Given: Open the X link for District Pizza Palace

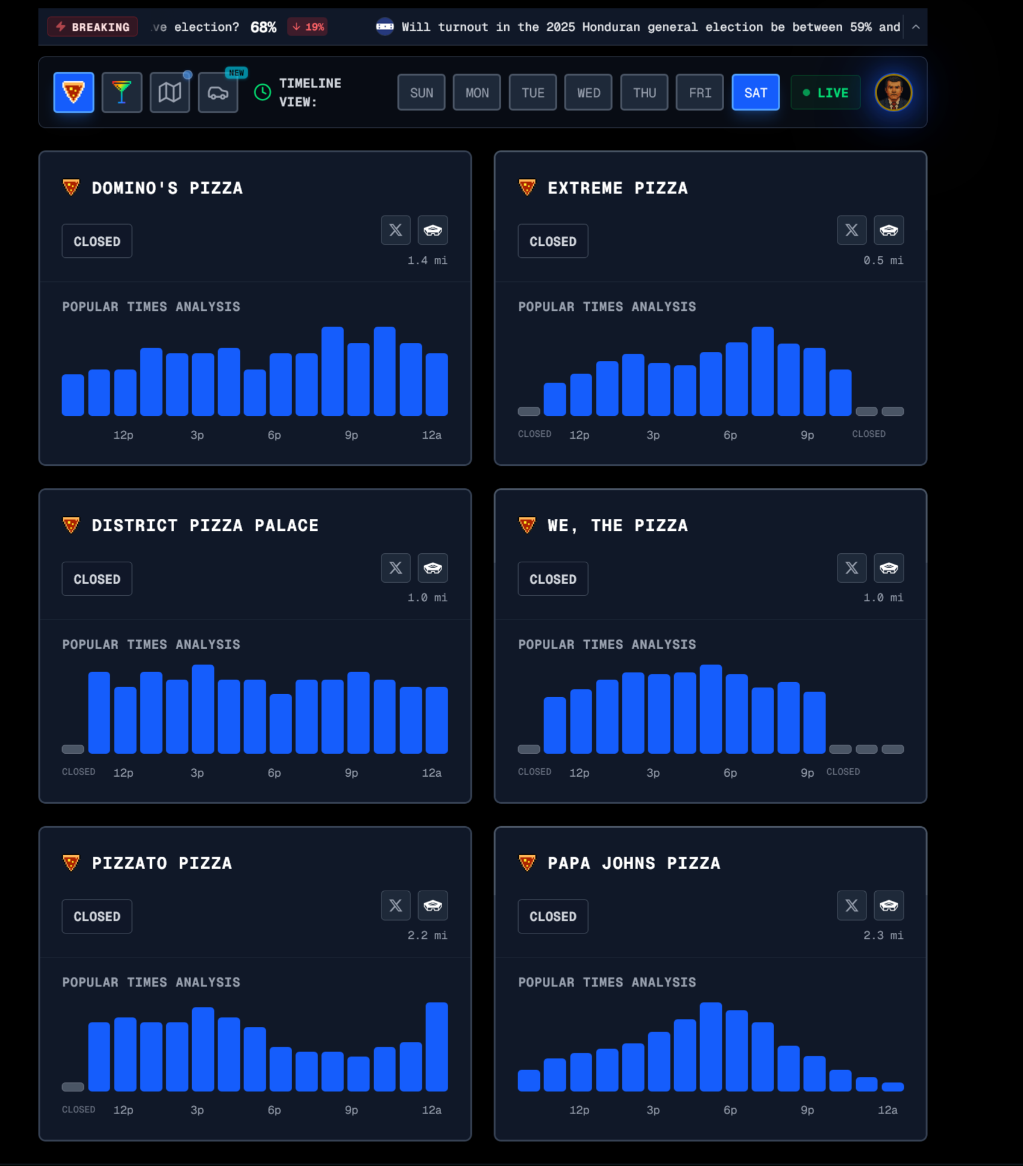Looking at the screenshot, I should 395,568.
